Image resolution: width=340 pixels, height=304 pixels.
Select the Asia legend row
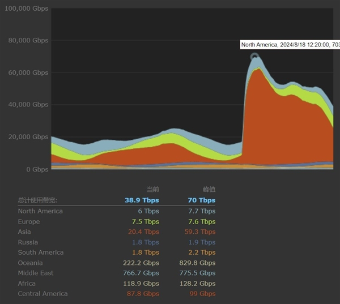117,232
